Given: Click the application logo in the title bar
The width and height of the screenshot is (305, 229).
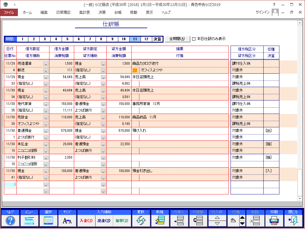Looking at the screenshot, I should [x=6, y=4].
